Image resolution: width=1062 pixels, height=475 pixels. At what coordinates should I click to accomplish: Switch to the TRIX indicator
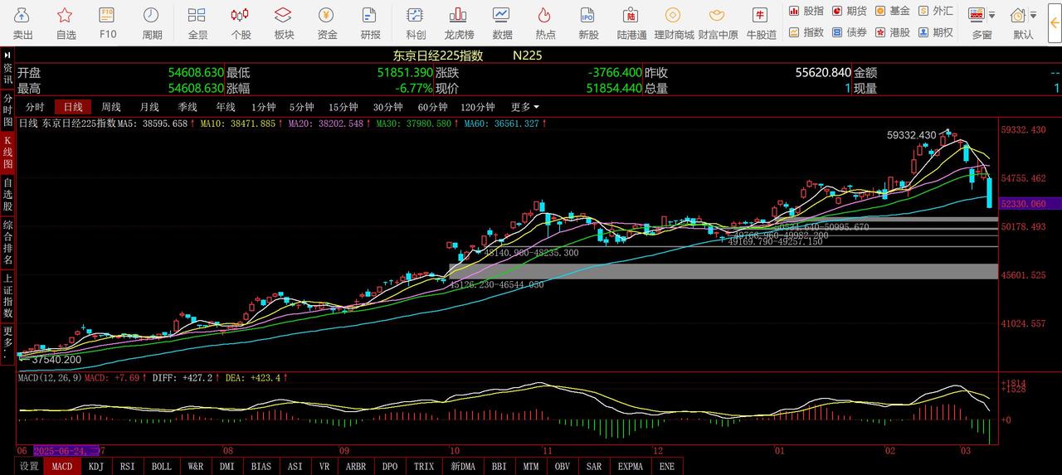424,466
